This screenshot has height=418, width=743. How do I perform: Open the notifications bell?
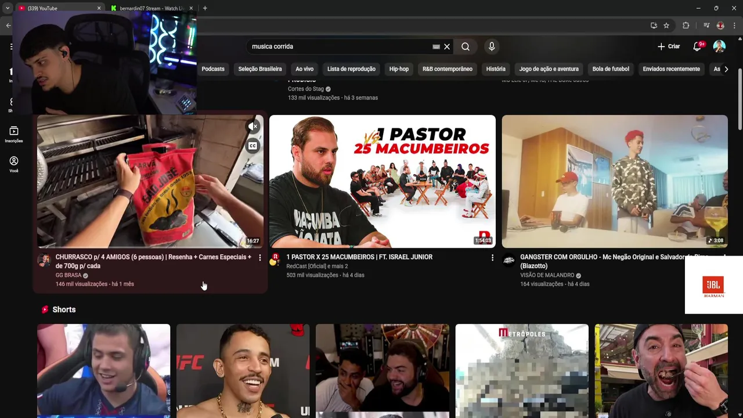697,46
